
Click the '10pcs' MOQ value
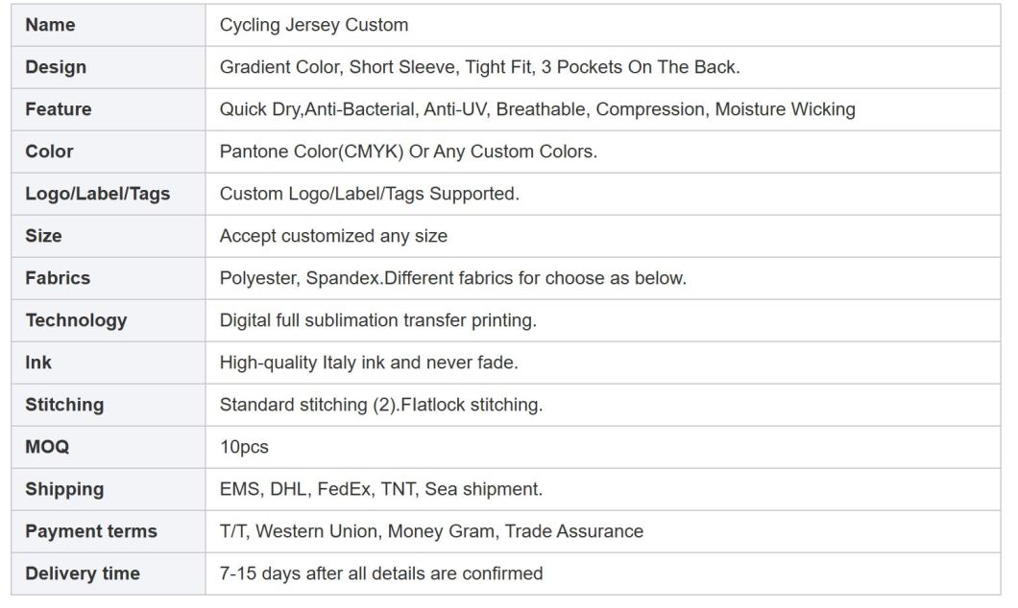[x=244, y=447]
